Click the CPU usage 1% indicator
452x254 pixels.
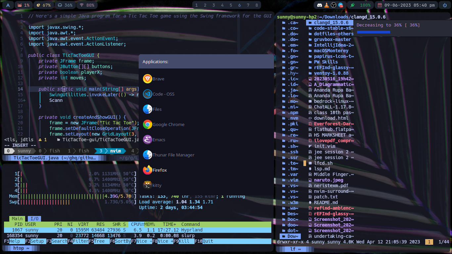[x=23, y=5]
